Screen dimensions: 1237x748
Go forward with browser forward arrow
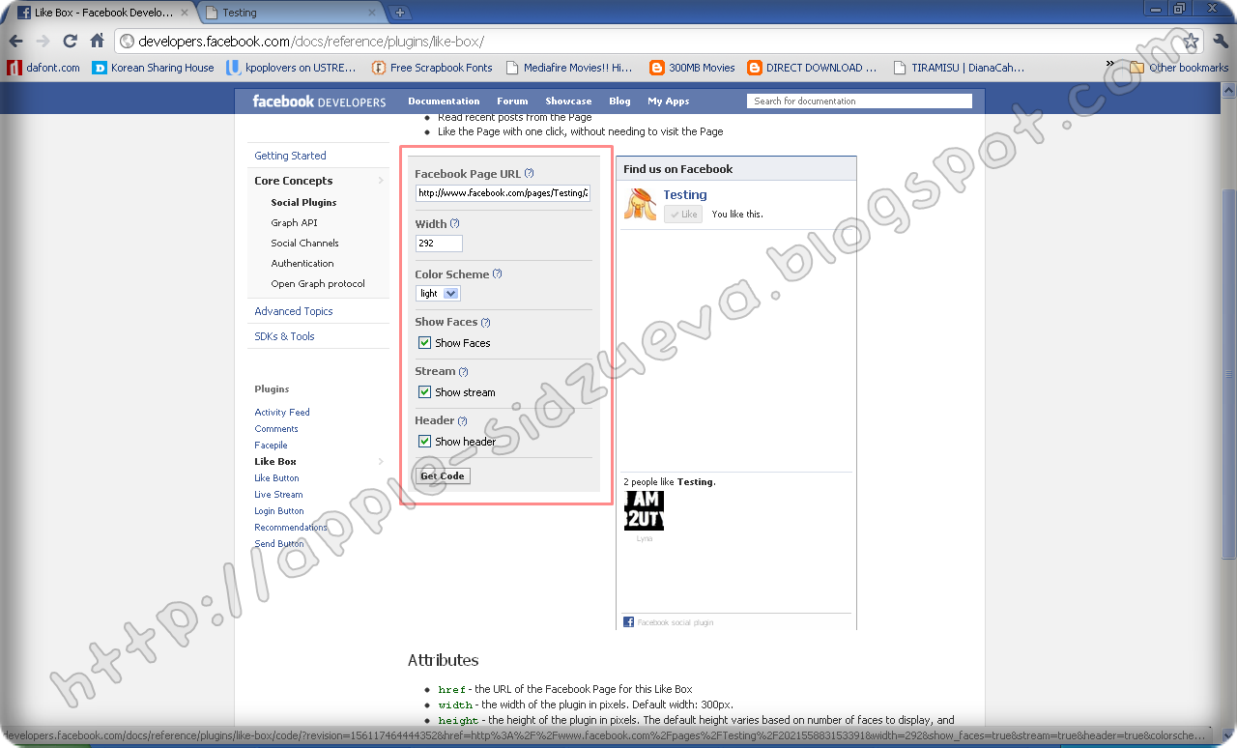pyautogui.click(x=43, y=41)
